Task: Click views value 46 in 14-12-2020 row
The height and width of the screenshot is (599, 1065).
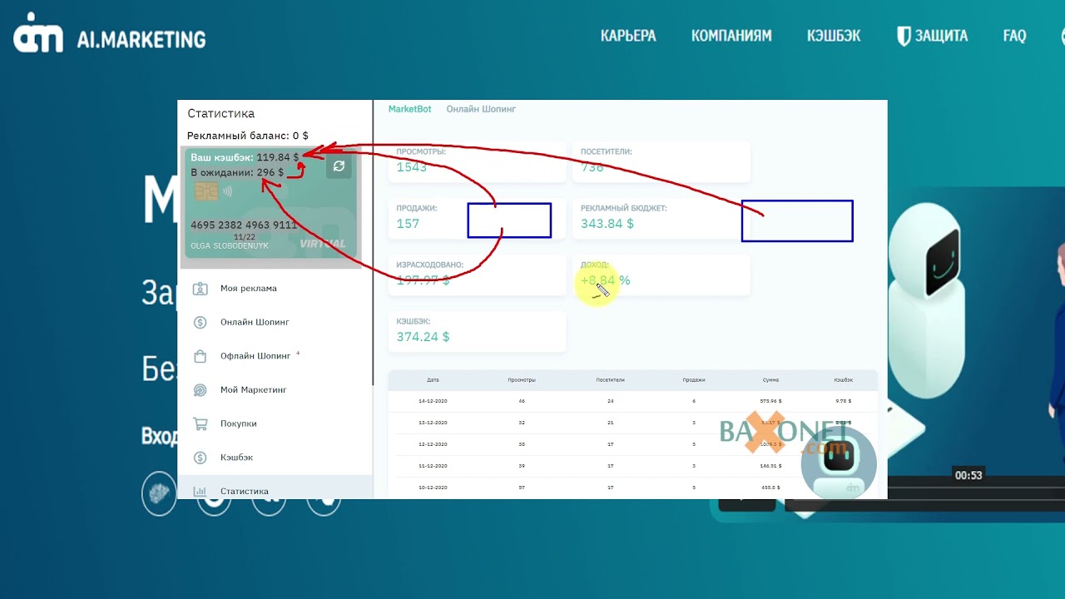Action: (522, 401)
